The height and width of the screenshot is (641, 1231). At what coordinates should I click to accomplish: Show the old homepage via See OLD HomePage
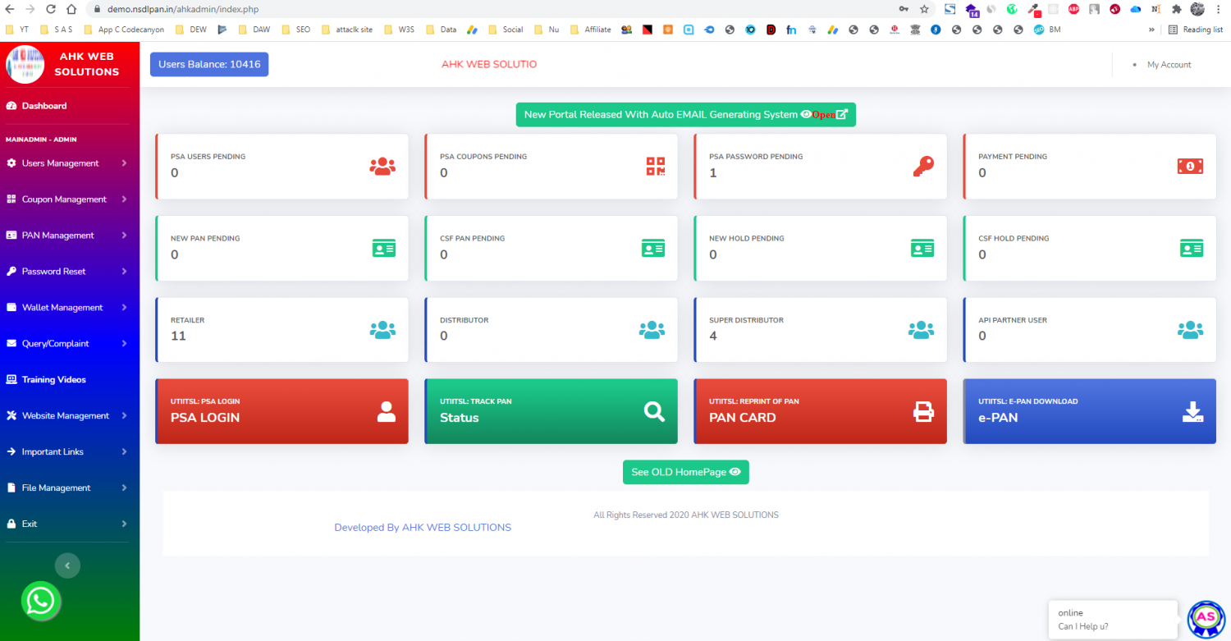point(685,472)
